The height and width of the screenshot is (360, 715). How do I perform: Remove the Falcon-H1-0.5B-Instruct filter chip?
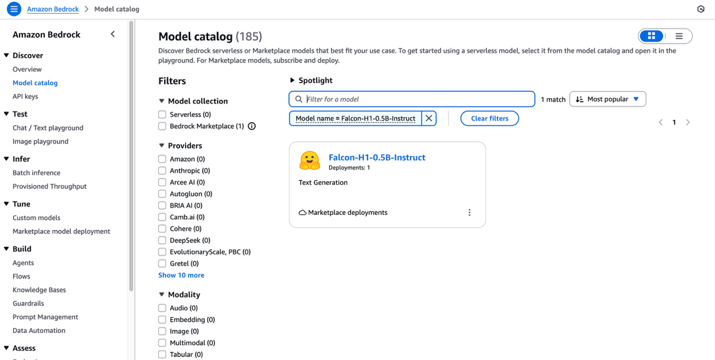[x=428, y=119]
